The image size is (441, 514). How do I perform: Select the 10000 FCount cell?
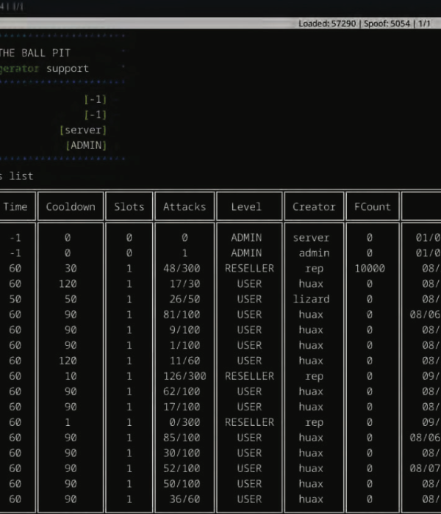point(369,269)
